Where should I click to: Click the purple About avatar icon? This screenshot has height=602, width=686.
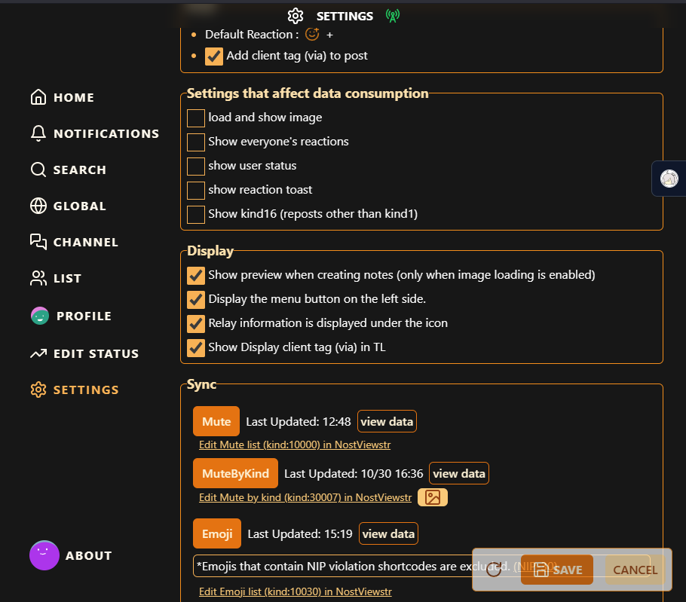point(44,555)
